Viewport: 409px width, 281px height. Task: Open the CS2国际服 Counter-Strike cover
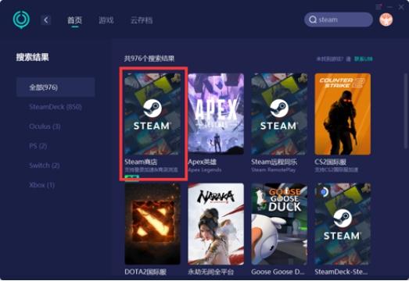343,114
